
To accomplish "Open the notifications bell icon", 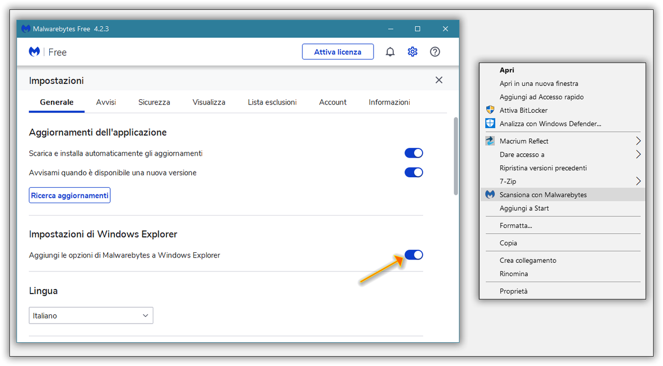I will (x=390, y=52).
